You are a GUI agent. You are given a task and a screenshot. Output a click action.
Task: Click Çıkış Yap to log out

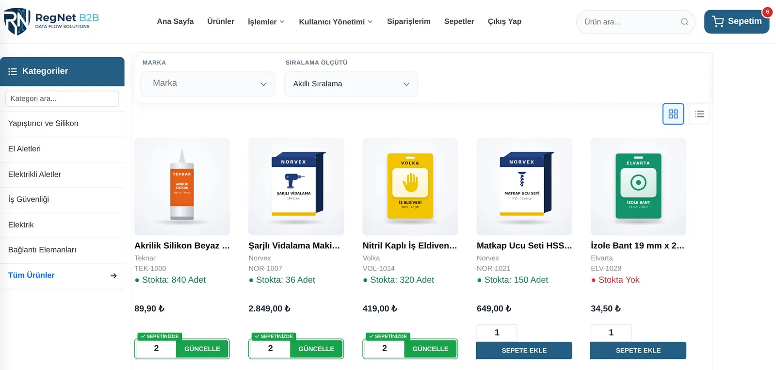point(504,21)
